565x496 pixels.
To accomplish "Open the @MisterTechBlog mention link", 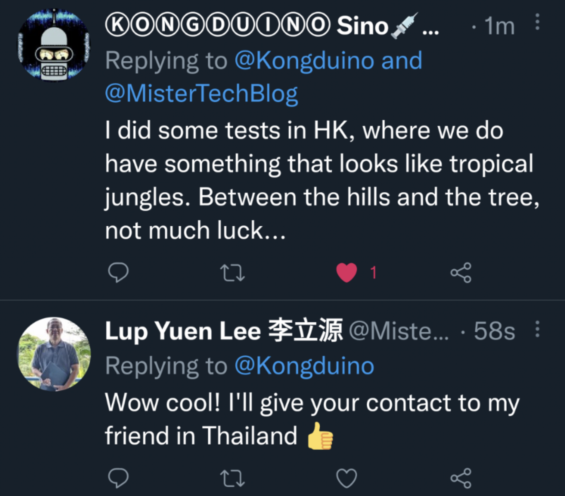I will 201,93.
